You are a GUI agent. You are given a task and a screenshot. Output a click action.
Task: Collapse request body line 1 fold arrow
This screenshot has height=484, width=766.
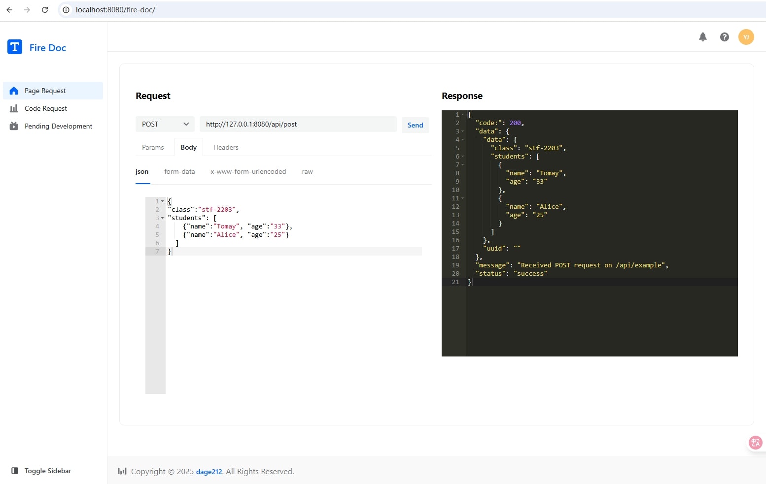coord(162,201)
